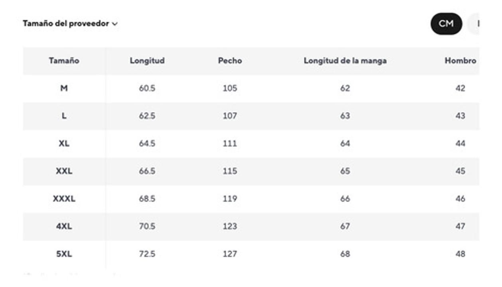This screenshot has width=502, height=287.
Task: Open the Tamaño del proveedor dropdown
Action: coord(66,24)
